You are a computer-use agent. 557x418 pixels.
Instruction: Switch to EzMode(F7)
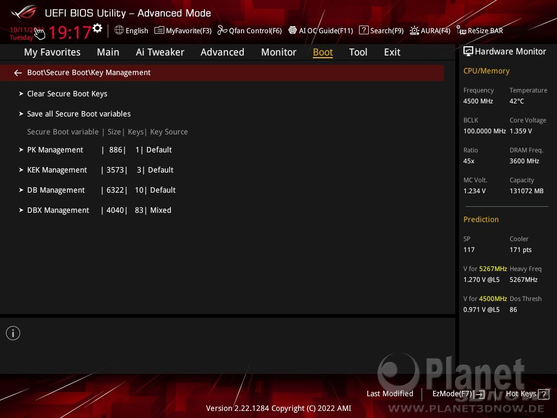point(458,394)
